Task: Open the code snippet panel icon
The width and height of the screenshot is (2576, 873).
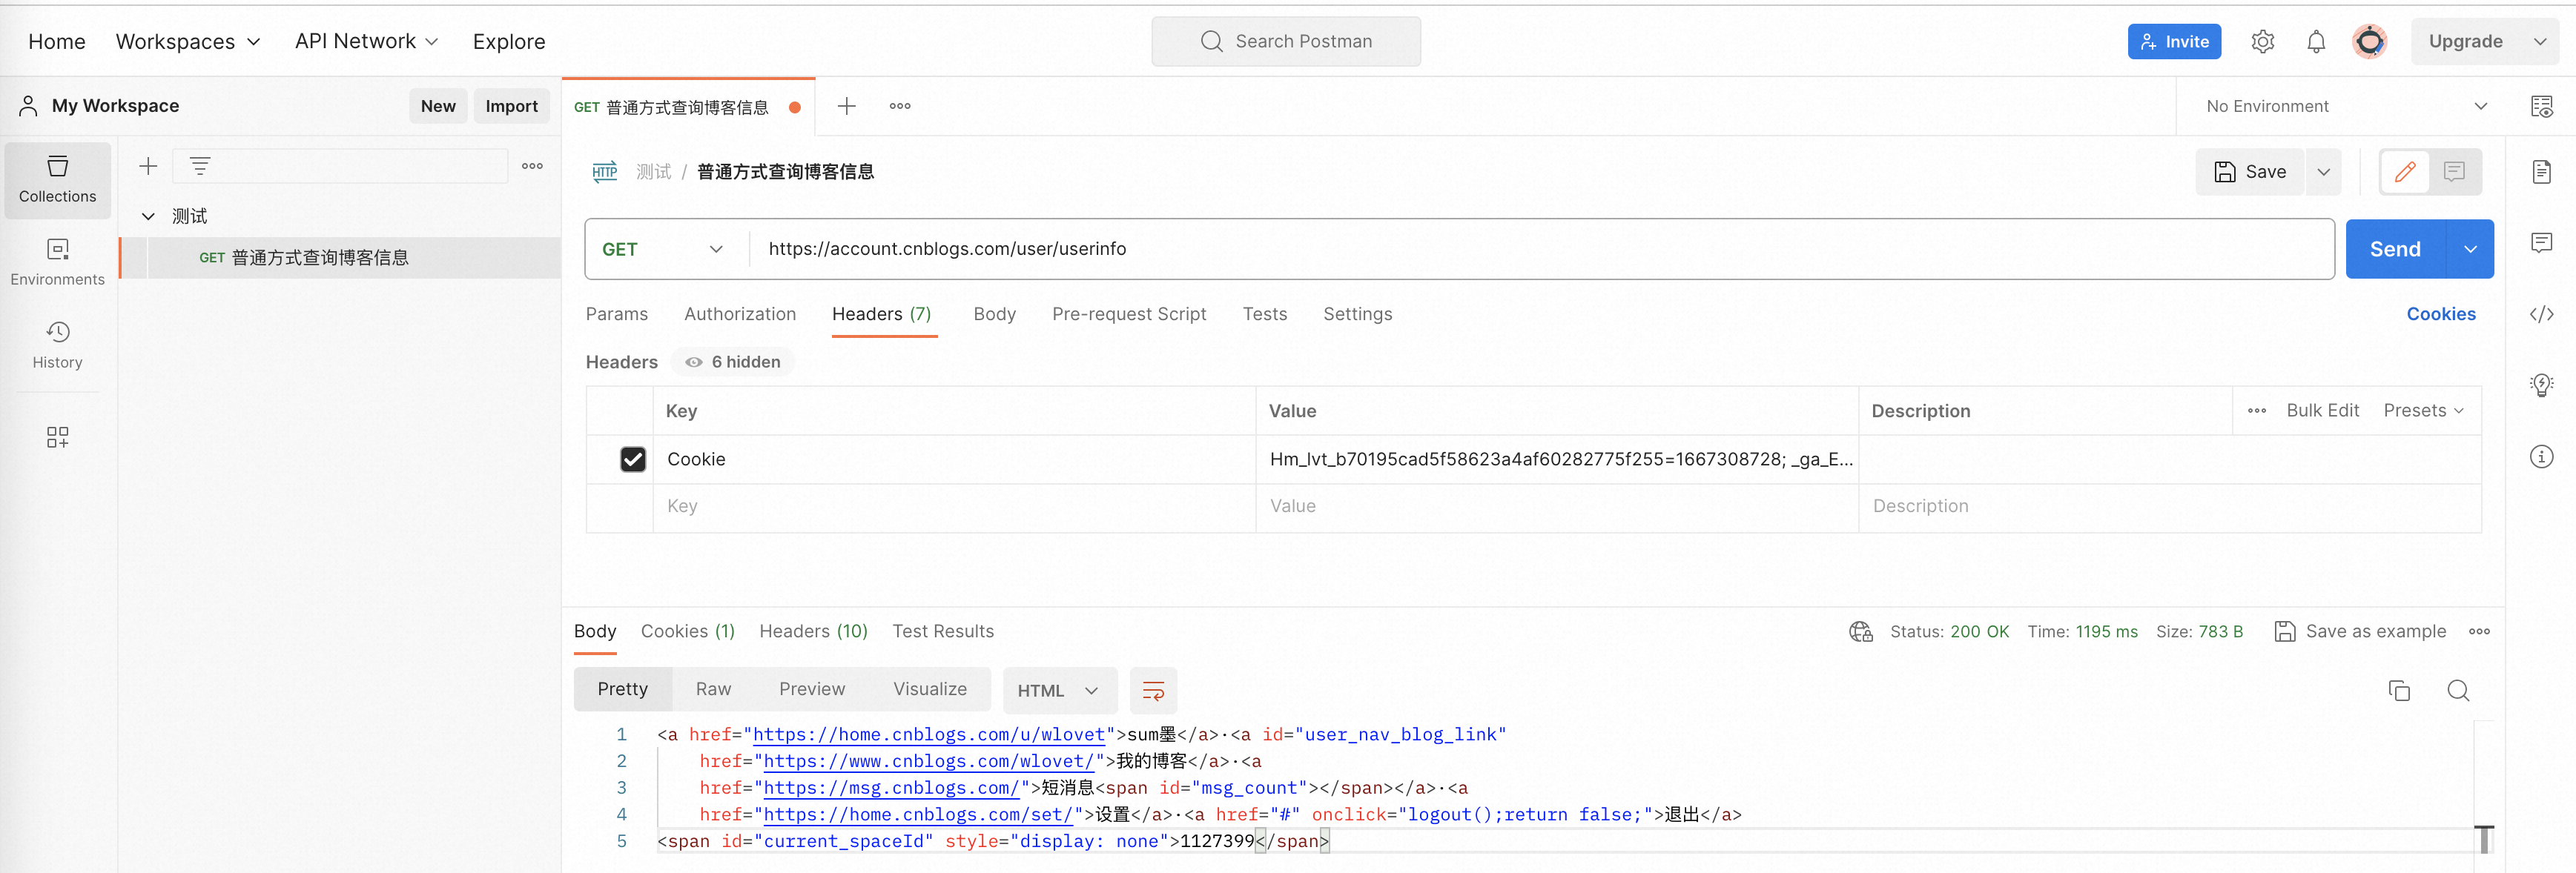Action: 2541,314
